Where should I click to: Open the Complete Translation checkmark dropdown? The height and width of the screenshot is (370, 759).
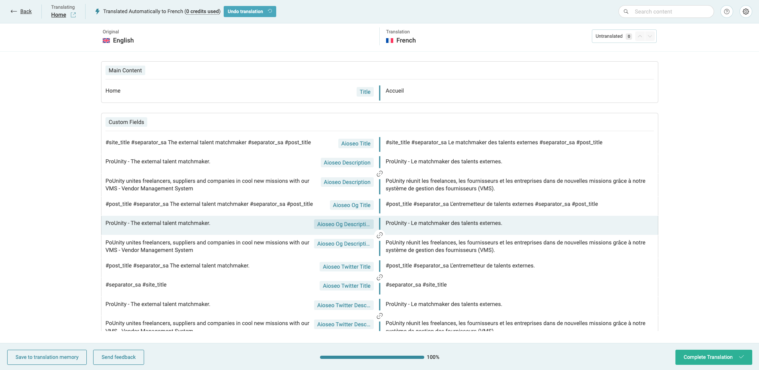(741, 357)
